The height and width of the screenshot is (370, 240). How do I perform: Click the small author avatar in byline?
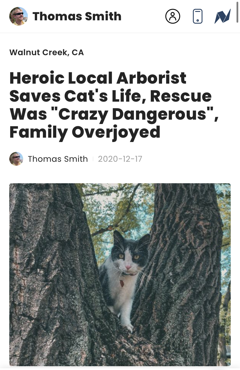pos(16,159)
